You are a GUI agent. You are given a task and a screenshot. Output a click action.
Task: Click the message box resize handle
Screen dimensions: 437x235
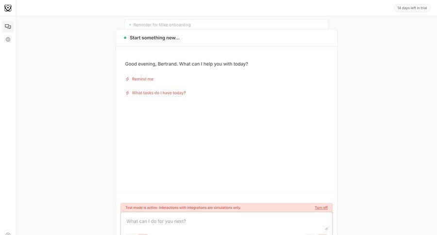(326, 228)
